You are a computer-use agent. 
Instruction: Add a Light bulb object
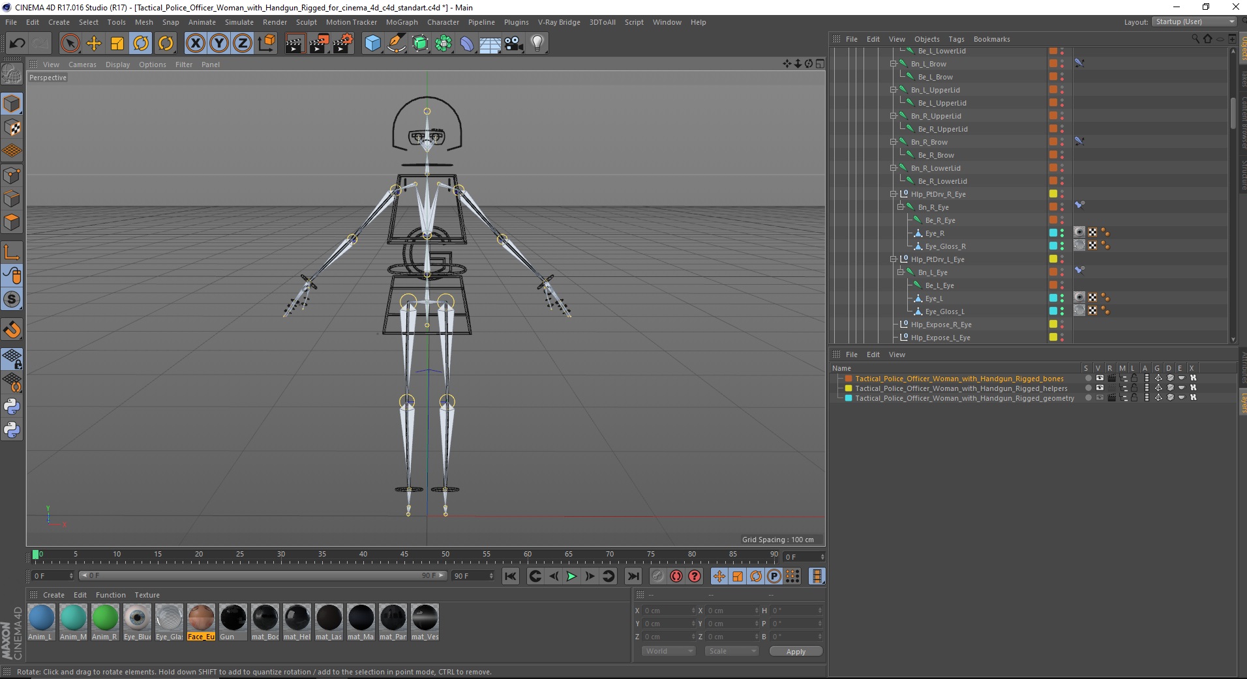tap(537, 44)
